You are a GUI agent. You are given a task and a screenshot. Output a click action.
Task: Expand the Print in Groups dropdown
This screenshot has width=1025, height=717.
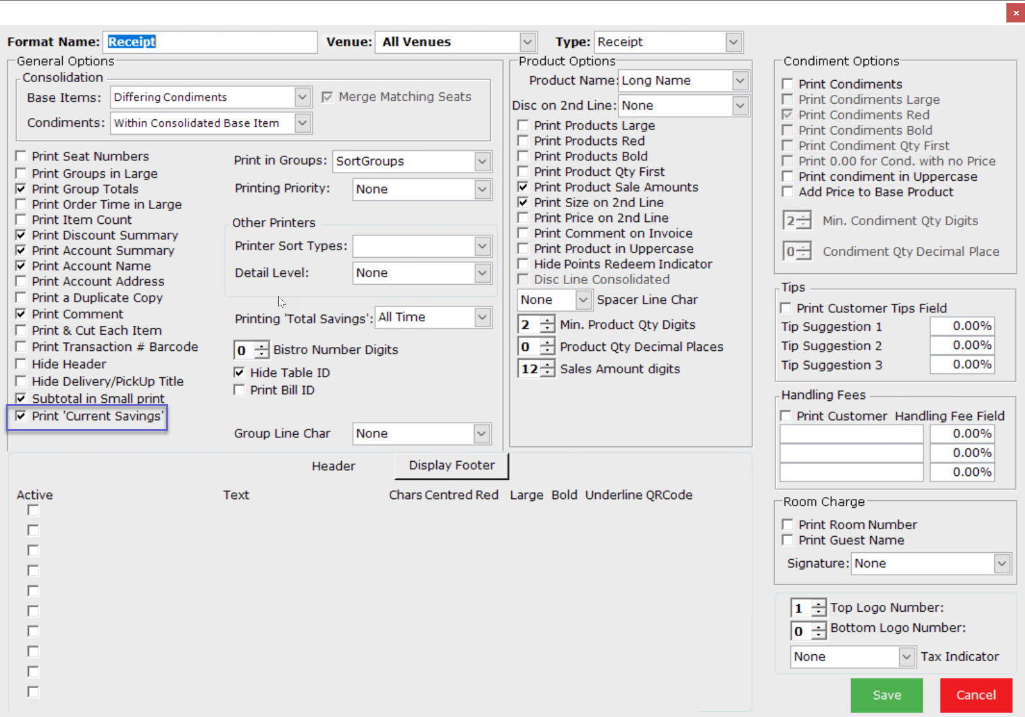click(x=482, y=161)
